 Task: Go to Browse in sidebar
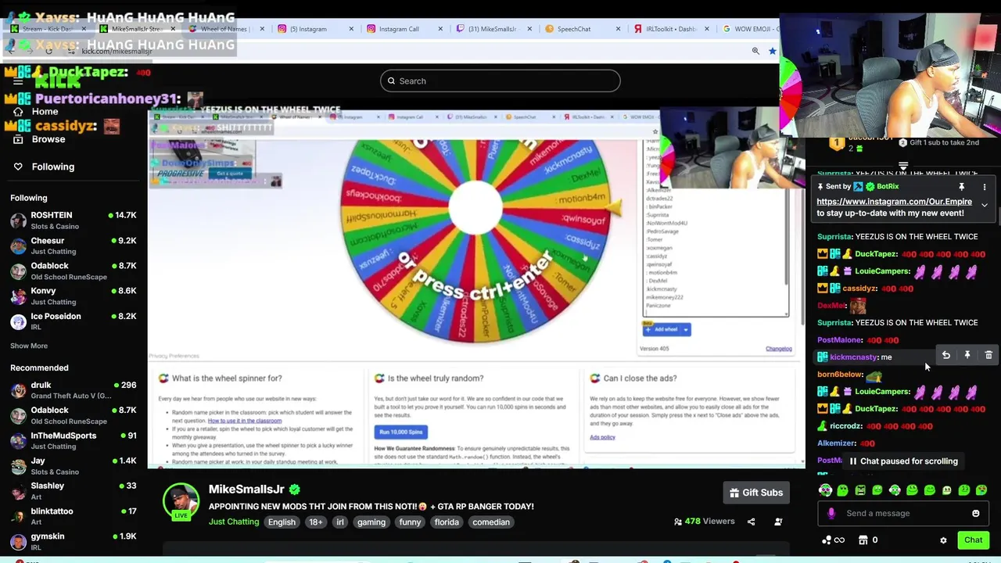[x=48, y=139]
